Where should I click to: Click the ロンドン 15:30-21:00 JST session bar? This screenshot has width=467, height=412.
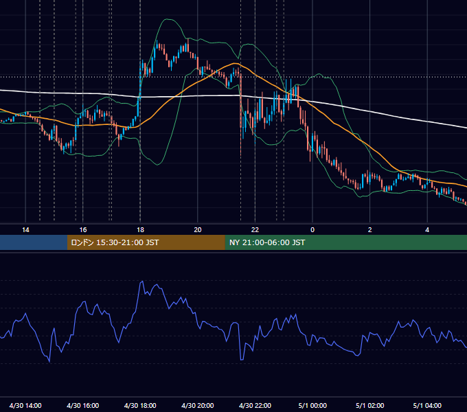146,242
